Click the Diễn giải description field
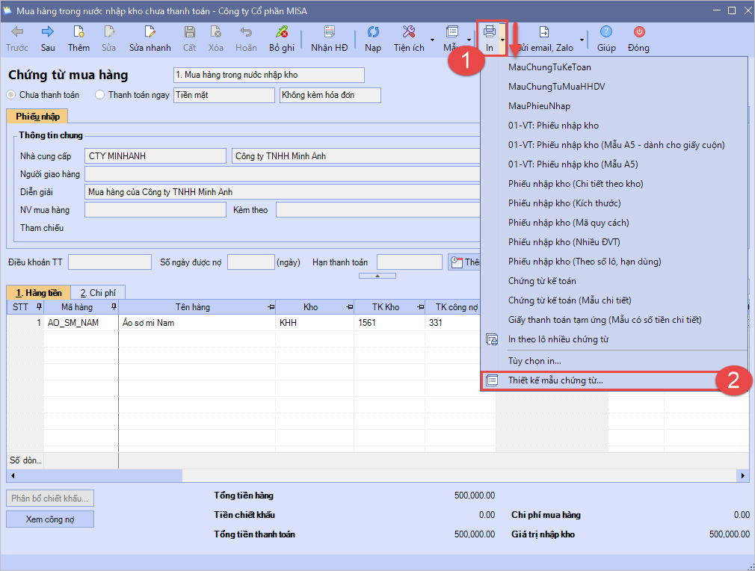This screenshot has width=755, height=571. (281, 192)
